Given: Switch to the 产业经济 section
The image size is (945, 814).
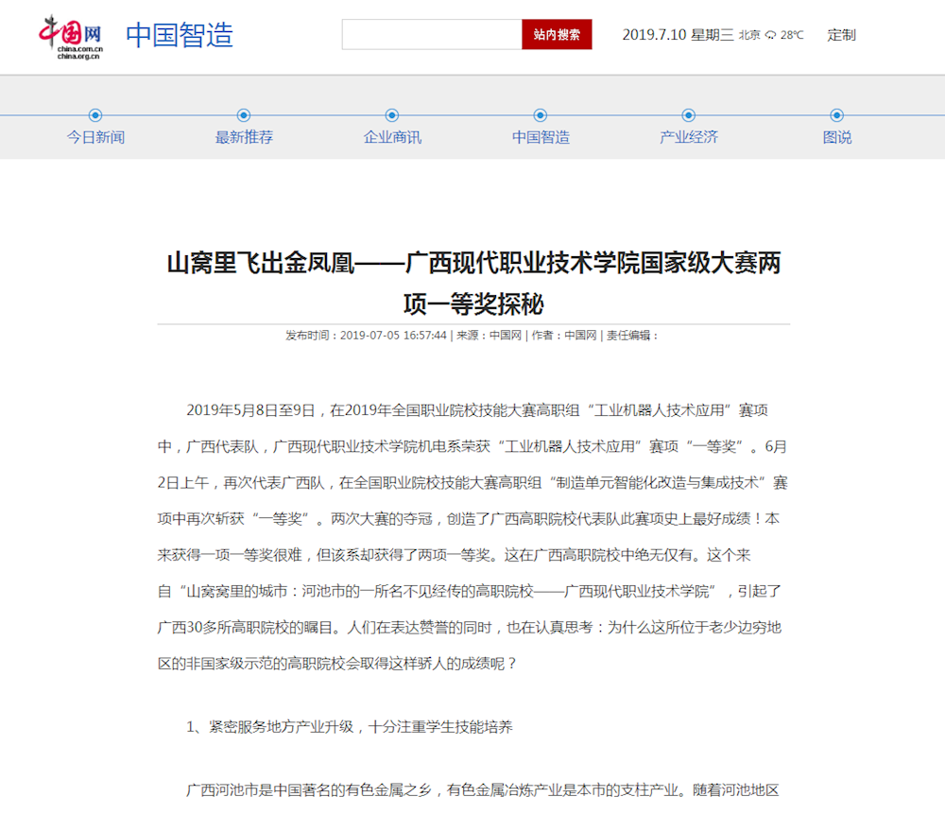Looking at the screenshot, I should pyautogui.click(x=689, y=137).
